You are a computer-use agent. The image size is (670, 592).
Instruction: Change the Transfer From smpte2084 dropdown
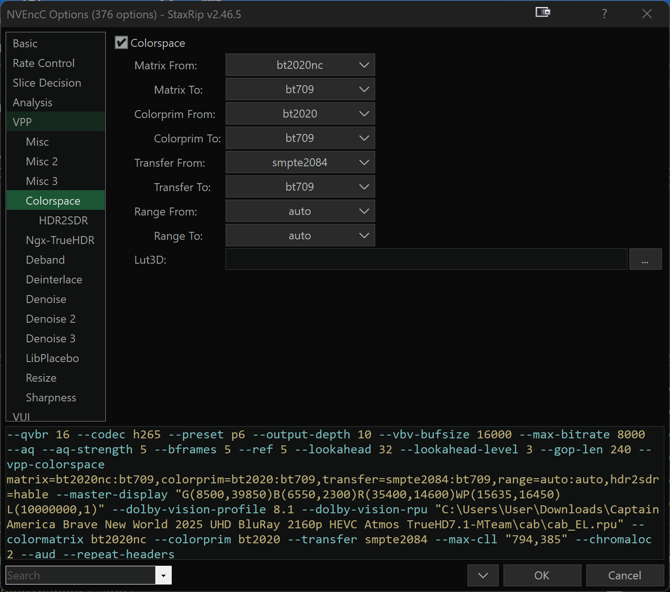[x=300, y=163]
